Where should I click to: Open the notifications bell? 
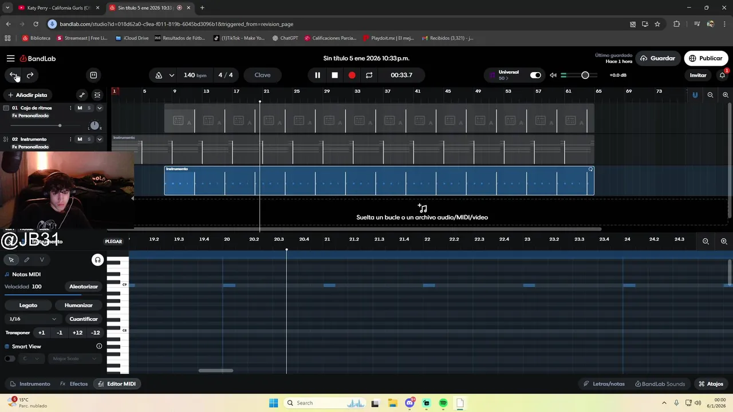pyautogui.click(x=722, y=75)
